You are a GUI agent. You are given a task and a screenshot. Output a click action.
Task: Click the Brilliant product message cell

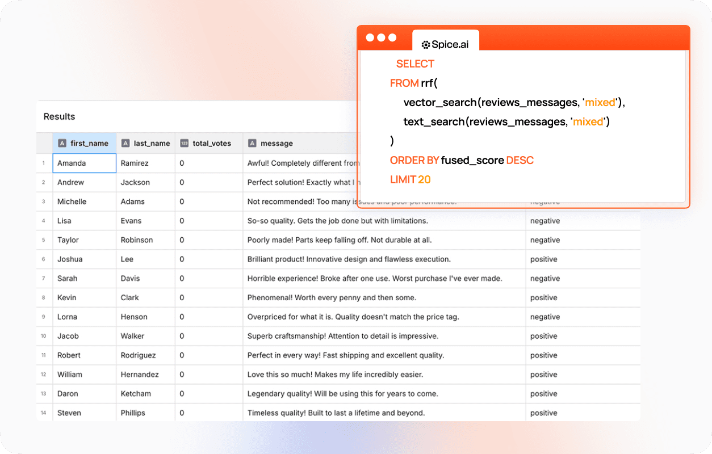pos(349,259)
